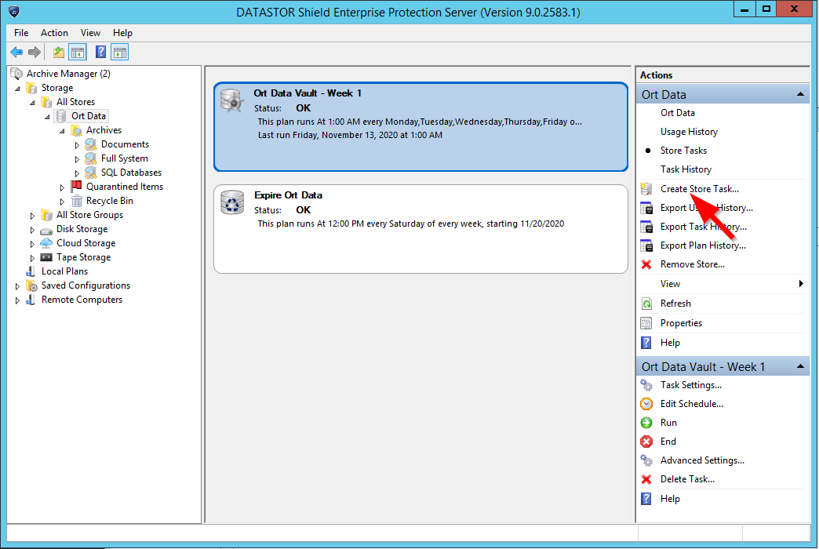The image size is (819, 549).
Task: Expand the Documents archive node
Action: pos(78,144)
